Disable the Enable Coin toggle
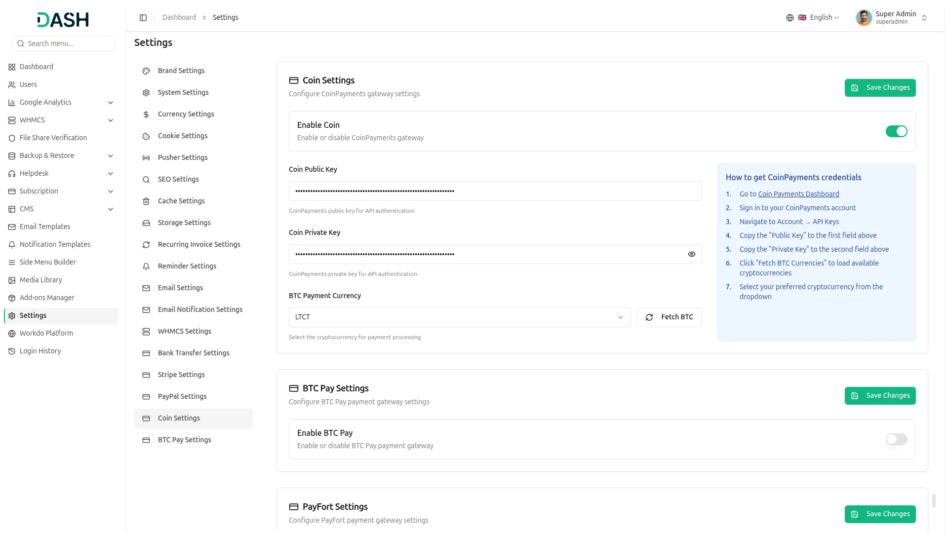 point(897,131)
